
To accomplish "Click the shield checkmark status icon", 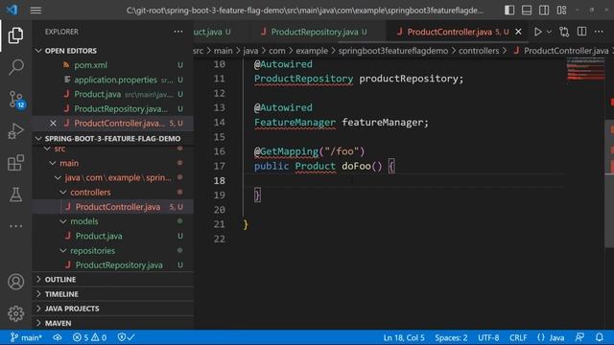I will coord(126,337).
